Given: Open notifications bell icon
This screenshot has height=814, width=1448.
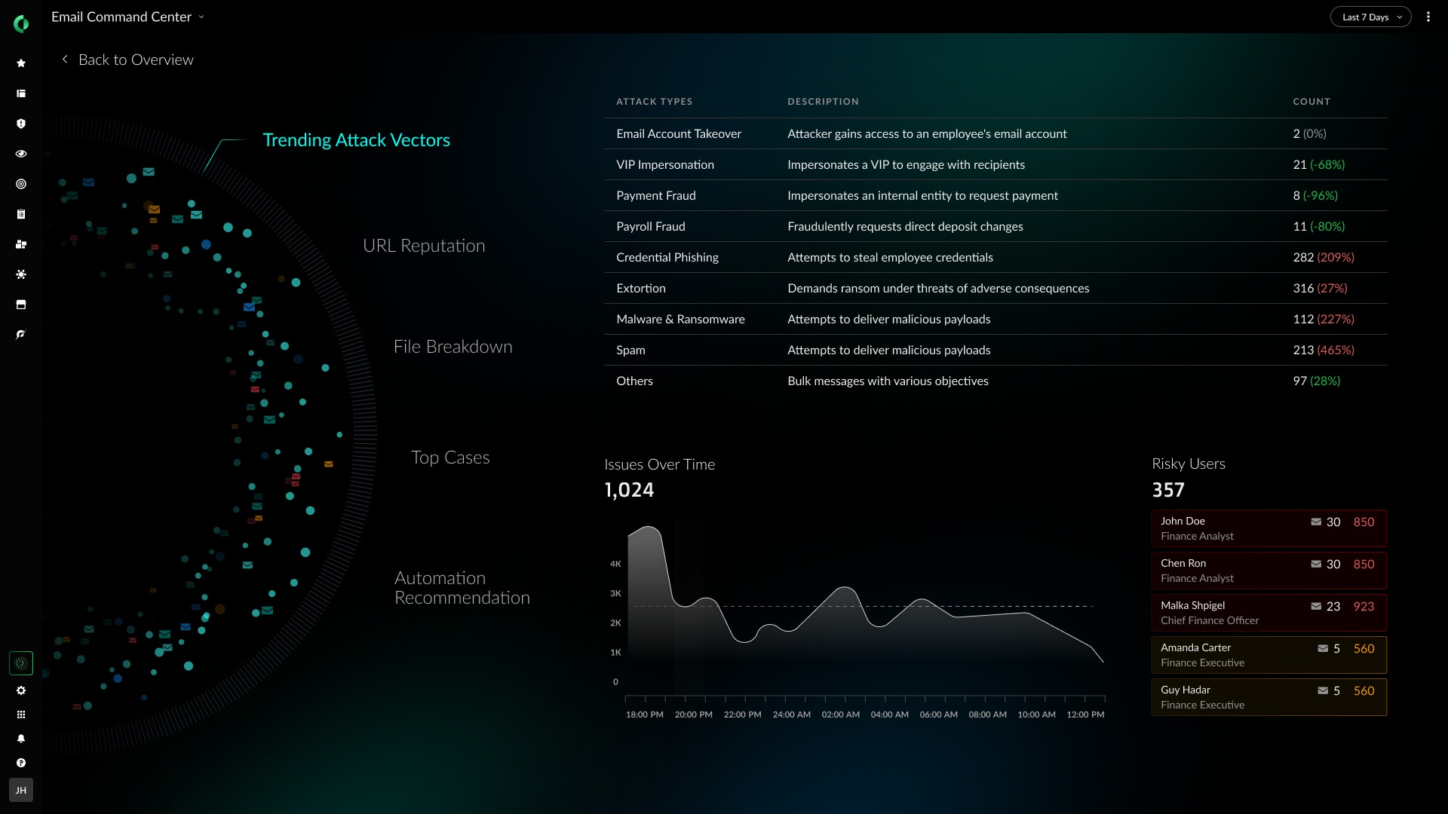Looking at the screenshot, I should tap(21, 739).
